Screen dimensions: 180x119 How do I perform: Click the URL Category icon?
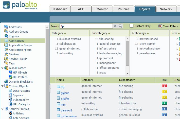click(x=10, y=104)
